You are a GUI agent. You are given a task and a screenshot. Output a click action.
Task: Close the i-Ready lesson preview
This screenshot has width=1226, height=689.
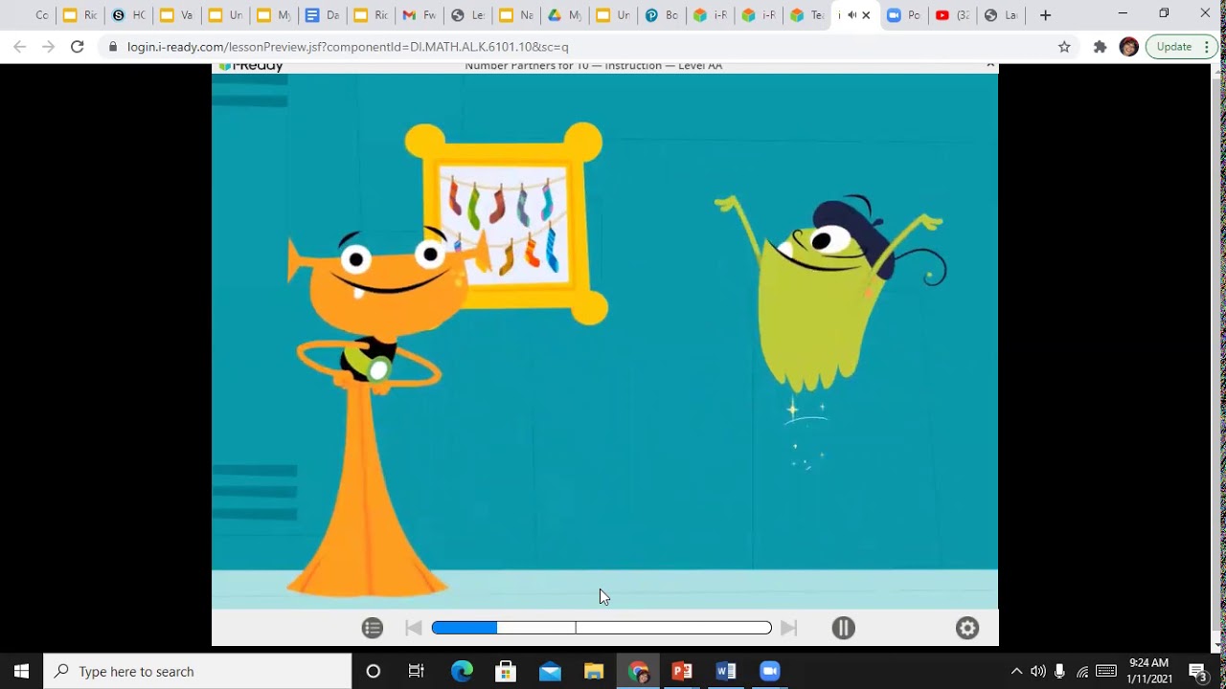(990, 66)
